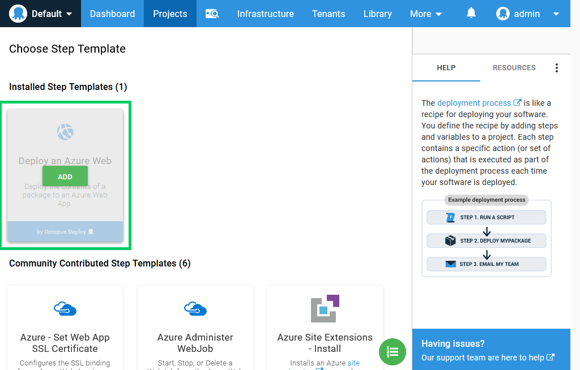580x370 pixels.
Task: Click the admin user avatar icon
Action: pyautogui.click(x=503, y=14)
